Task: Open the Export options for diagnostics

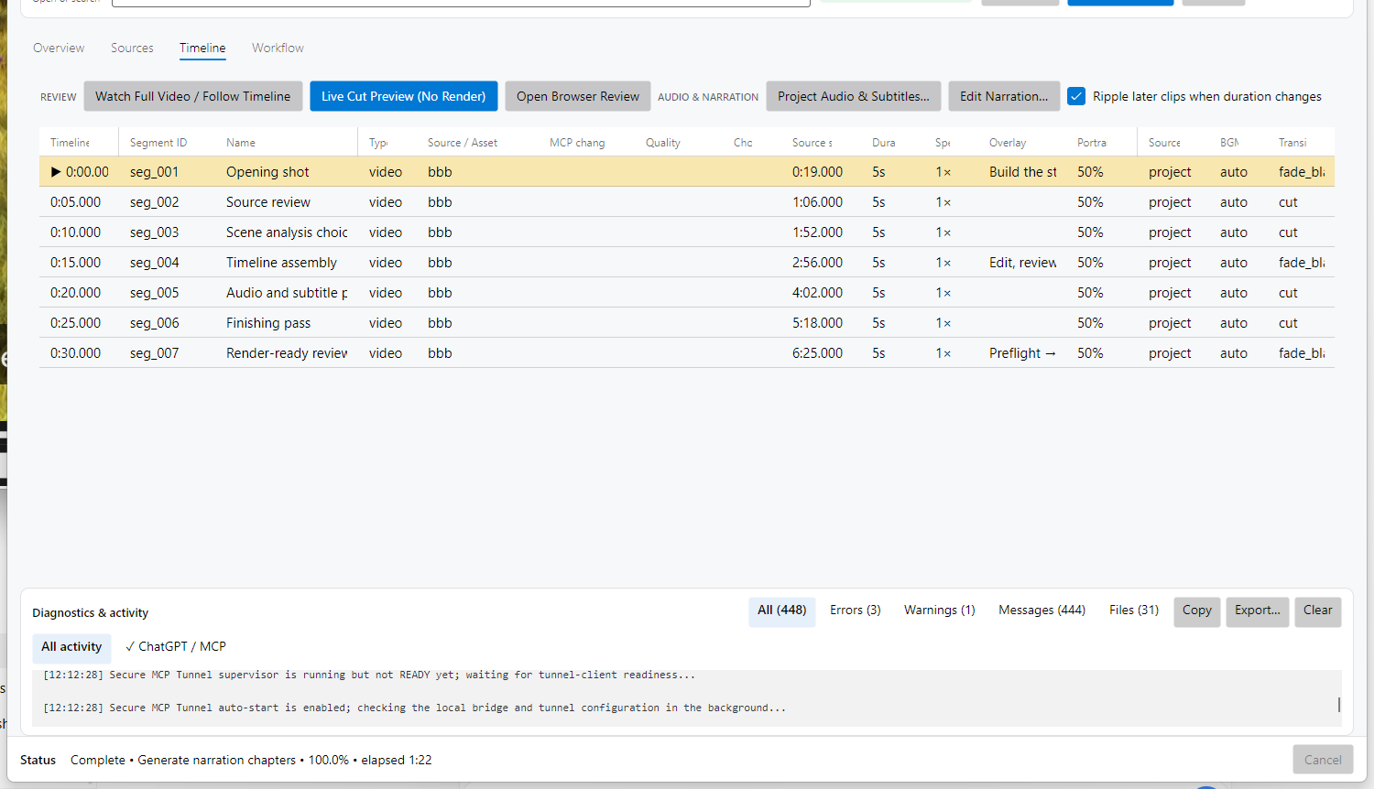Action: point(1257,611)
